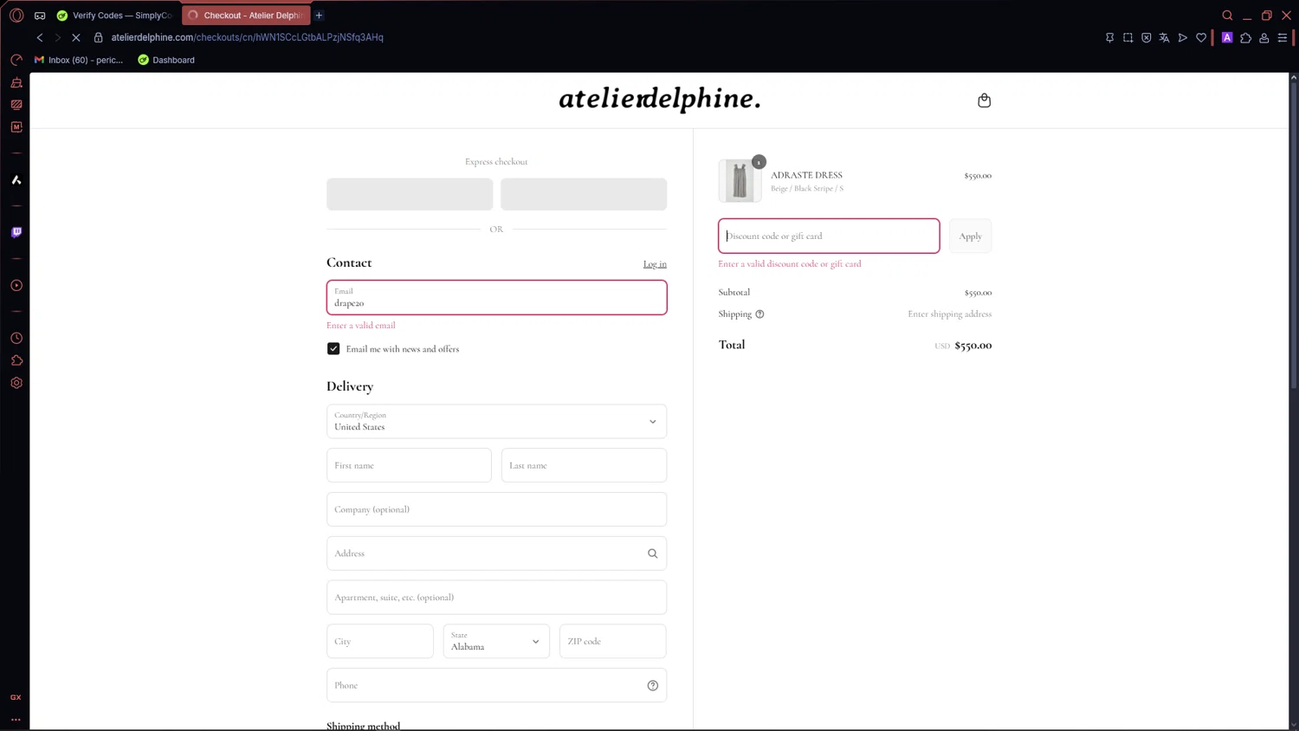Click the ZIP code field

(x=613, y=642)
